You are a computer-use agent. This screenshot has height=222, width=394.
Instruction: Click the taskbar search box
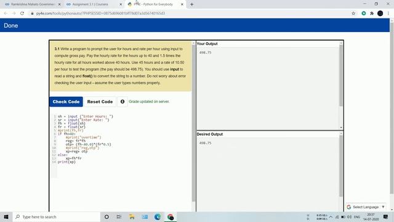[x=56, y=216]
